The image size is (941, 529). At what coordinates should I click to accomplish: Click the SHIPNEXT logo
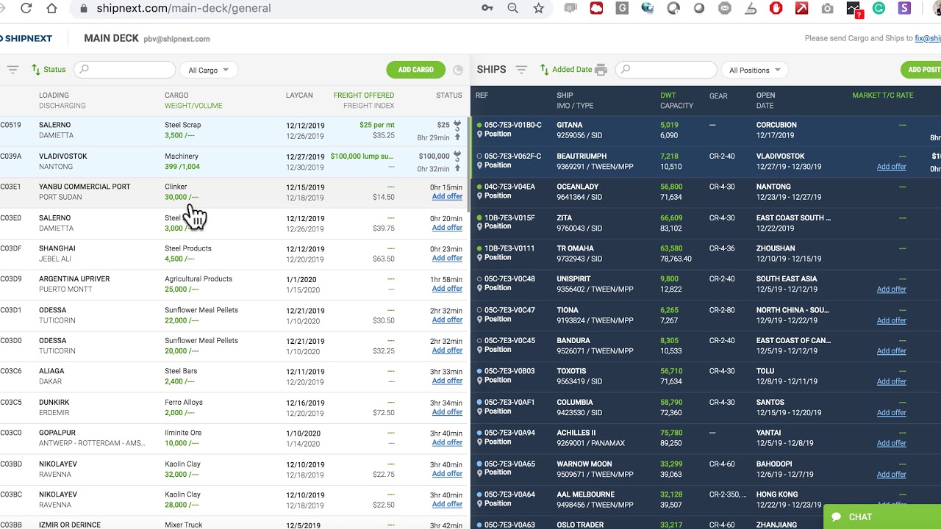pos(26,38)
